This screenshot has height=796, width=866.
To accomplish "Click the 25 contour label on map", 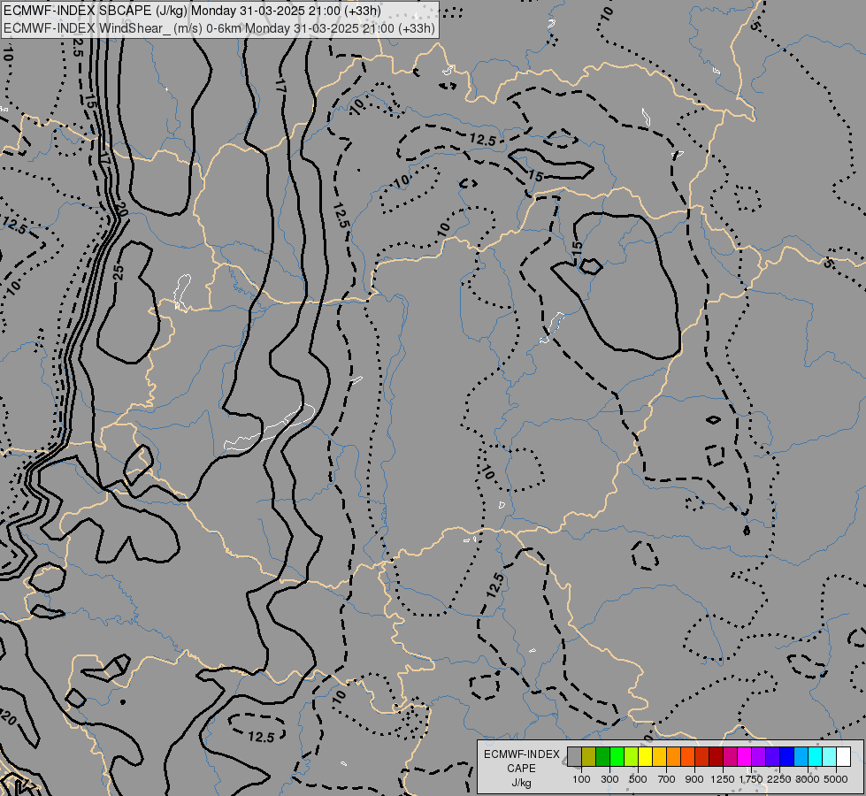I will point(119,272).
